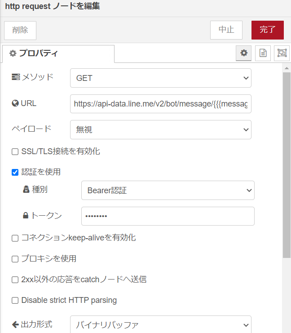This screenshot has width=291, height=333.
Task: Select the プロパティ tab
Action: pyautogui.click(x=58, y=53)
